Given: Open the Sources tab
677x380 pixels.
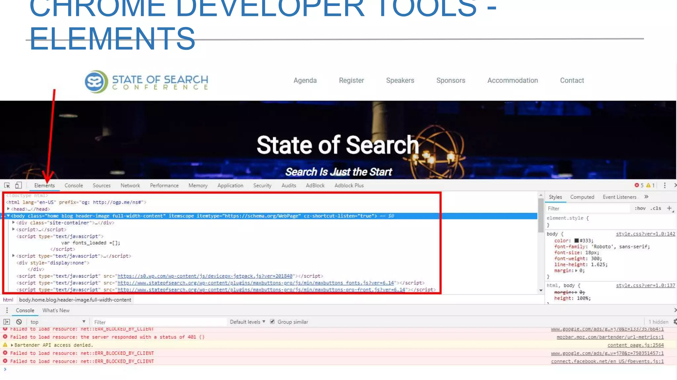Looking at the screenshot, I should tap(101, 185).
